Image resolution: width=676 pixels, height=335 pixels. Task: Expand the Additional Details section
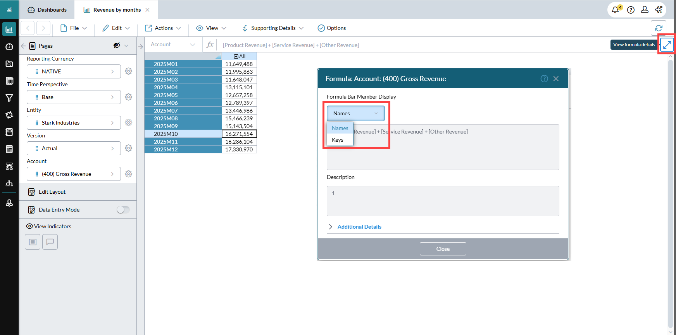coord(359,227)
